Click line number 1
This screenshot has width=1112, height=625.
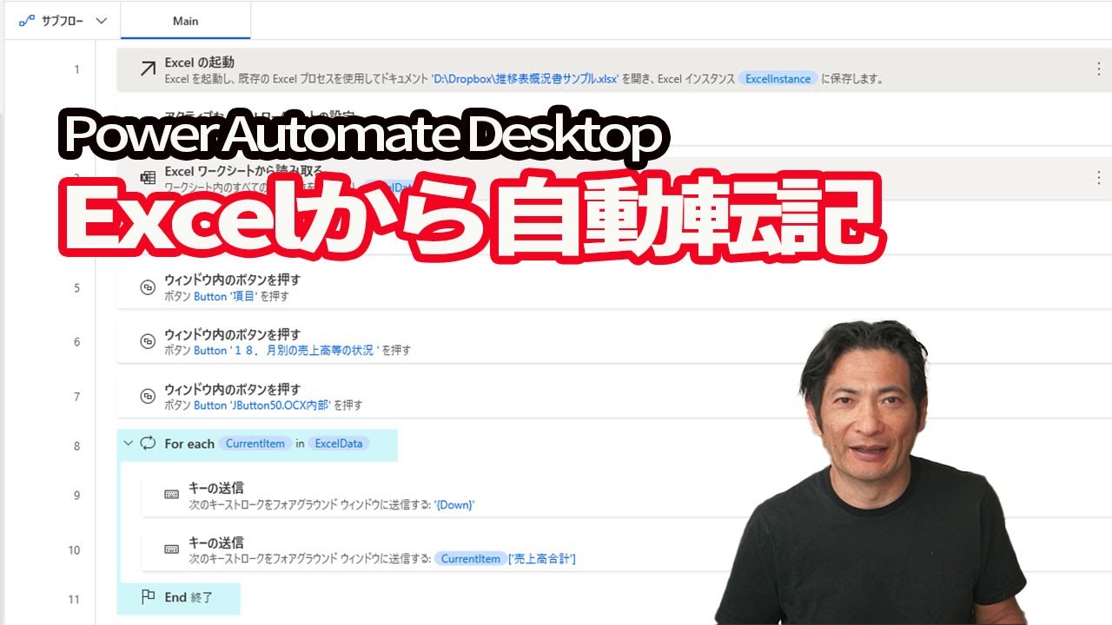click(76, 69)
